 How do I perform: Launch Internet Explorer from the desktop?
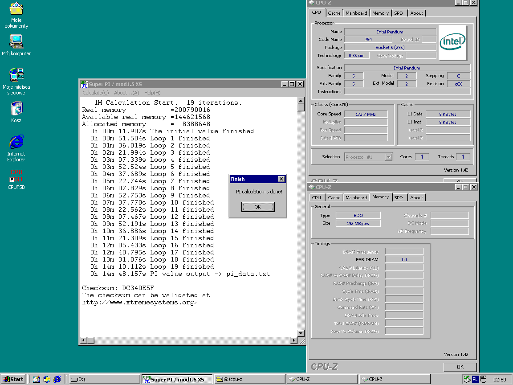[16, 148]
